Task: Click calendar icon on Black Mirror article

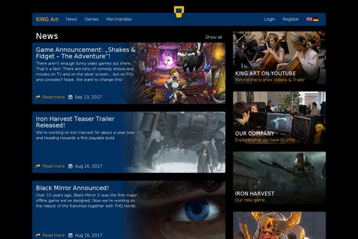Action: point(70,235)
